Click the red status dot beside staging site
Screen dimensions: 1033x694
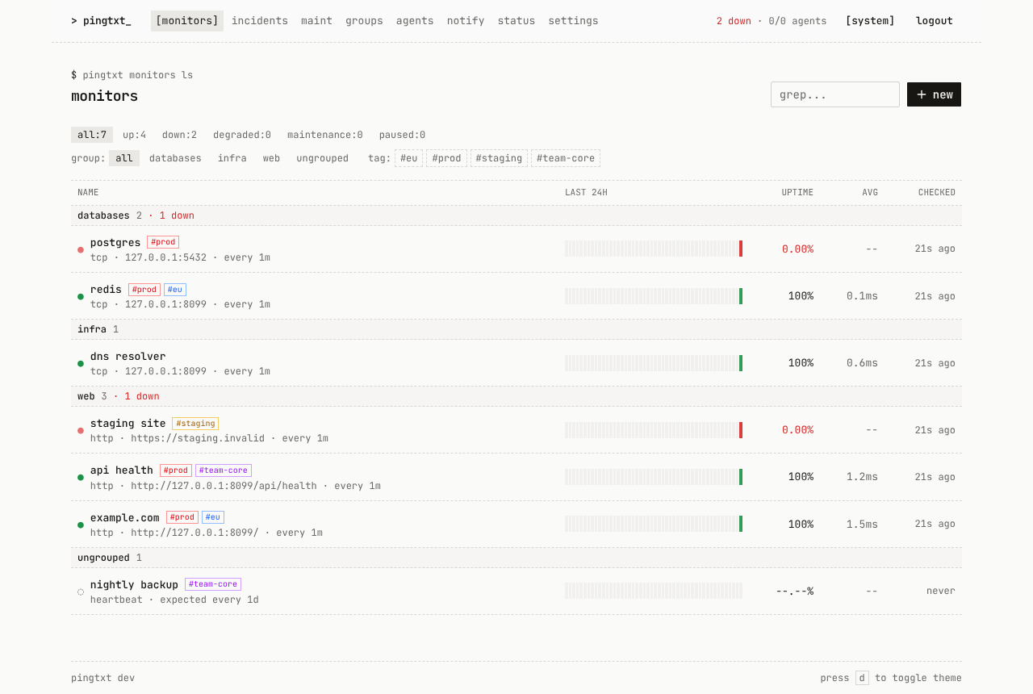click(81, 430)
